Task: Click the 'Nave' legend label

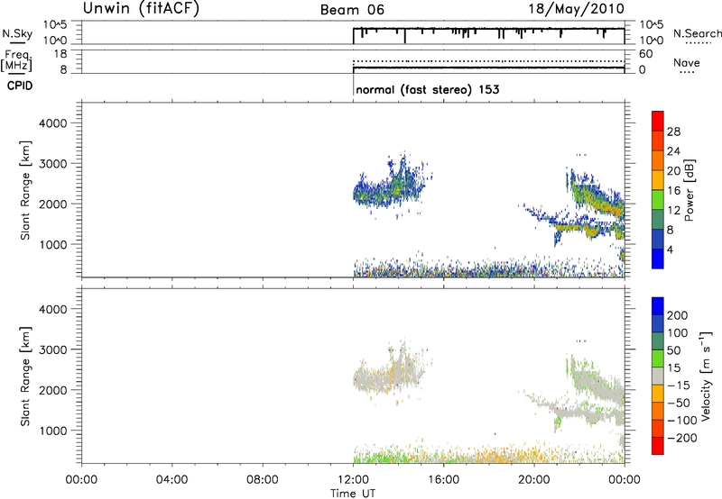Action: click(x=687, y=62)
